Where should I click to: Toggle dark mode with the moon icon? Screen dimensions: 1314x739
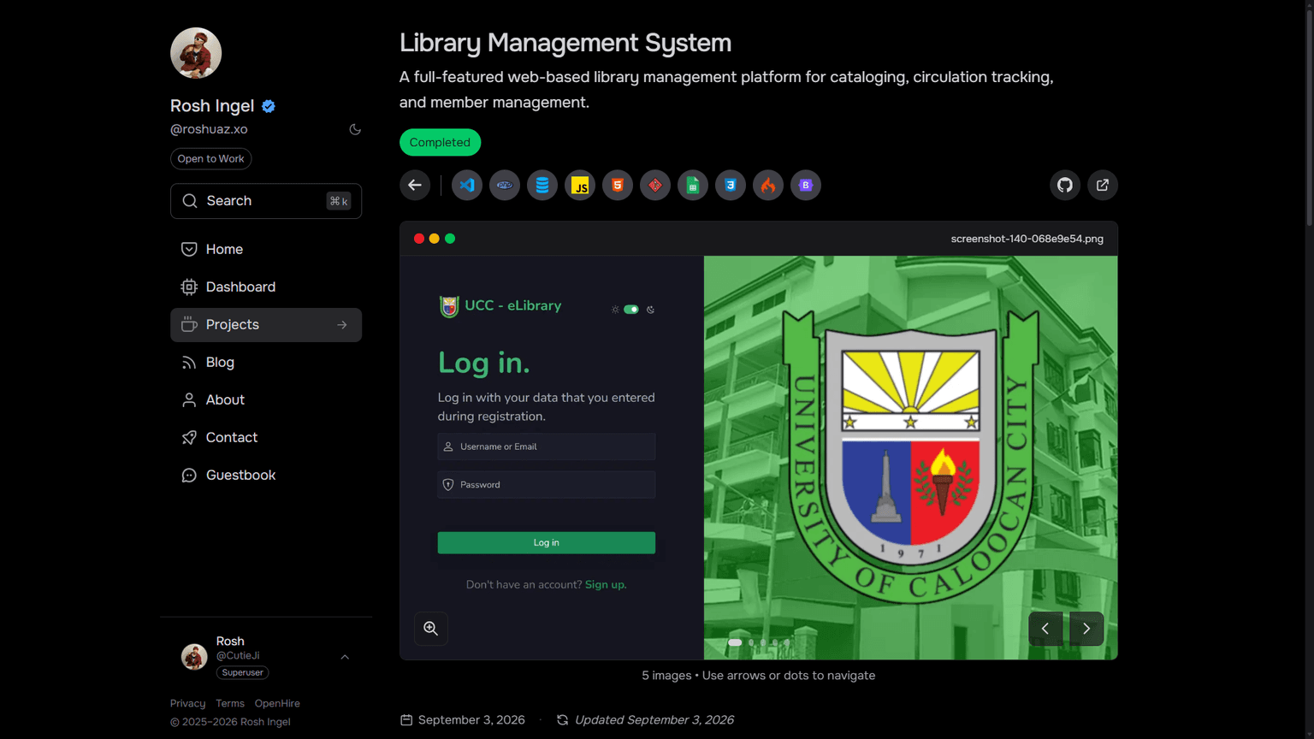(355, 129)
